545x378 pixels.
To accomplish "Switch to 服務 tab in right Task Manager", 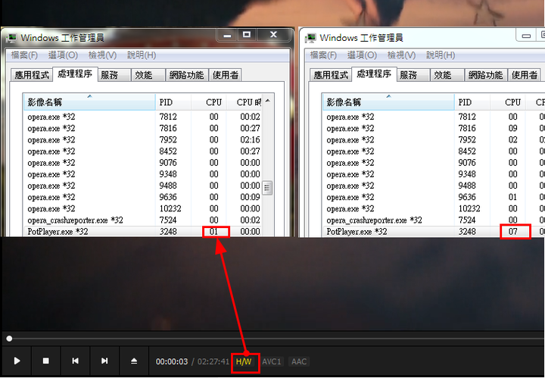I will 413,75.
